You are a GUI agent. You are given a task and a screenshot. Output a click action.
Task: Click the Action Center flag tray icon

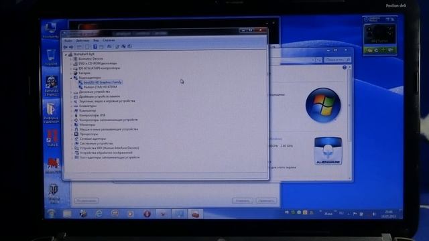[355, 214]
